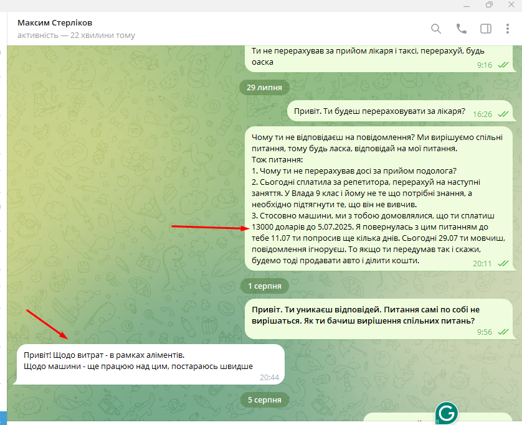Click the 20:44 timestamp on incoming message
522x425 pixels.
tap(269, 378)
